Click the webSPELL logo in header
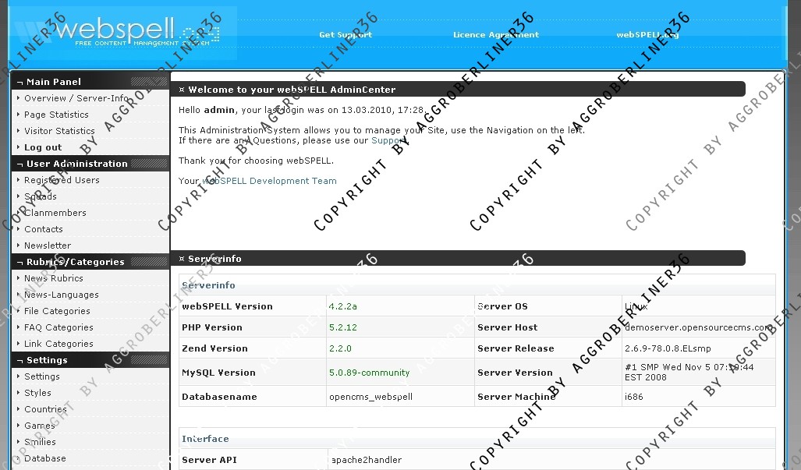Viewport: 801px width, 470px height. [125, 33]
